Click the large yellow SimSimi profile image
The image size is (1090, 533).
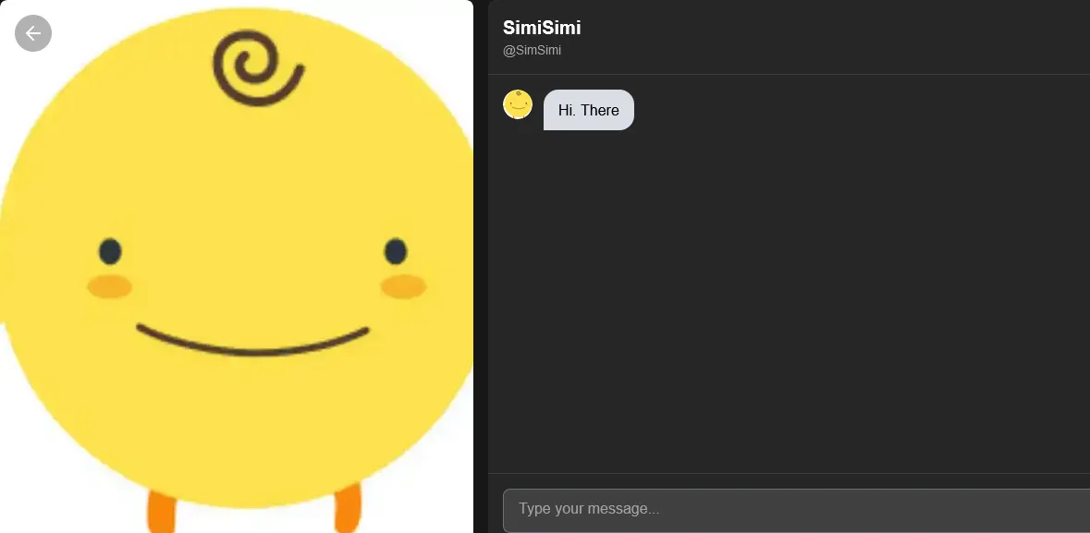[237, 267]
